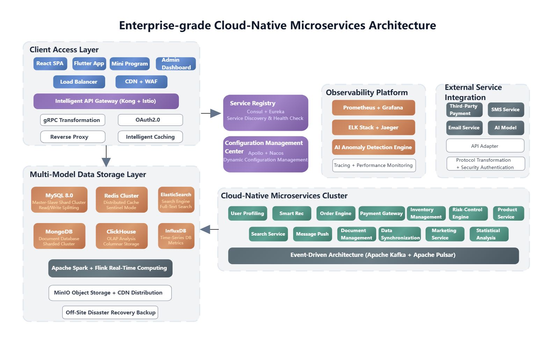The image size is (552, 344).
Task: Select the diagram title Enterprise-grade Cloud-Native text
Action: tap(277, 25)
